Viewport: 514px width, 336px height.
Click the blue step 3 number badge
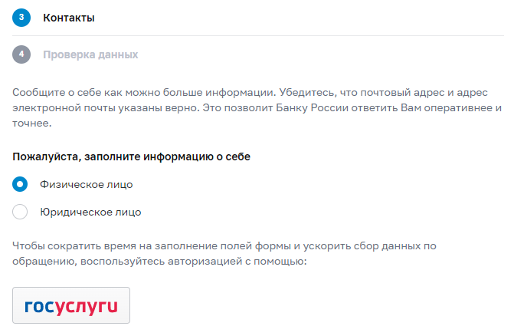click(21, 17)
